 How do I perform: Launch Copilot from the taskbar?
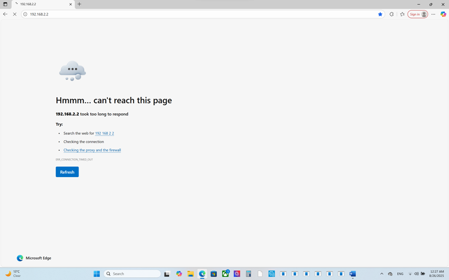pos(179,274)
